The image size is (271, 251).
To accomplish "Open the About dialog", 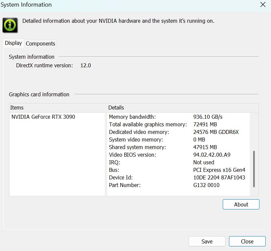I will pyautogui.click(x=241, y=204).
